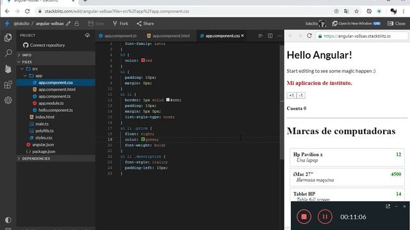Open angular.json in file tree

click(x=56, y=145)
